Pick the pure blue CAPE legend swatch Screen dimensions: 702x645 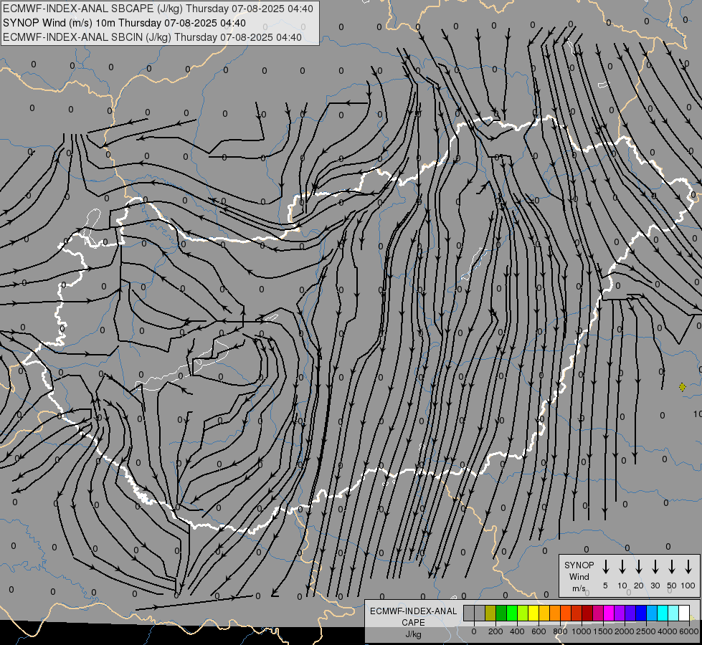point(642,613)
